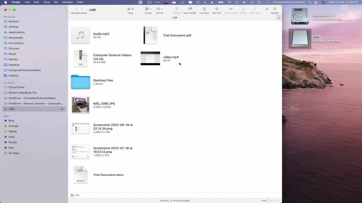This screenshot has width=362, height=203.
Task: Click USB in the path bar
Action: pyautogui.click(x=75, y=195)
